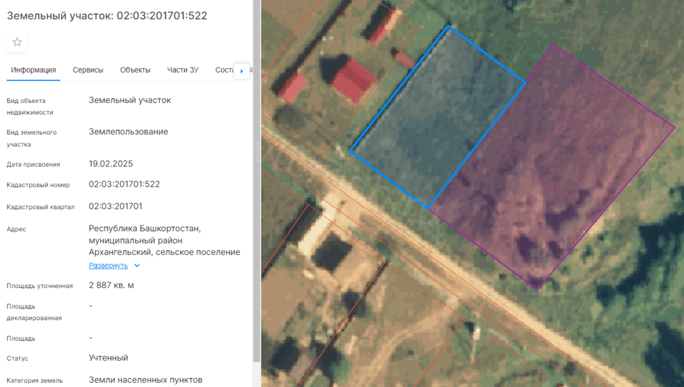This screenshot has height=387, width=684.
Task: Click the info panel vertical scrollbar
Action: point(257,181)
